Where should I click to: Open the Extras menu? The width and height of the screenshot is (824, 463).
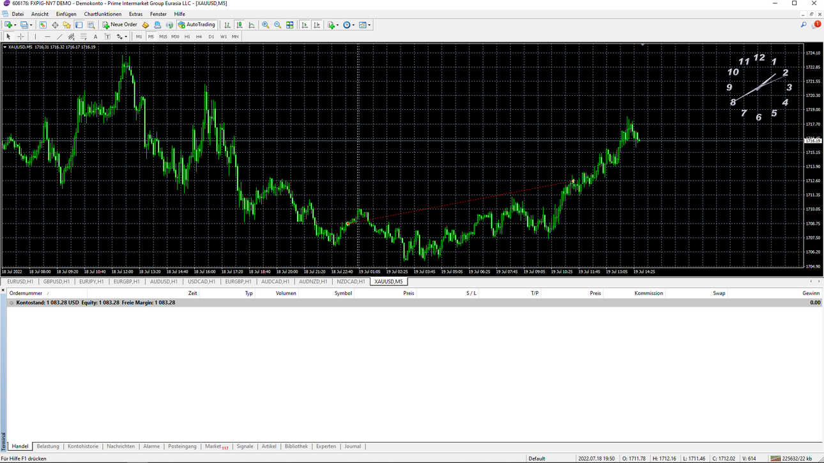(135, 14)
